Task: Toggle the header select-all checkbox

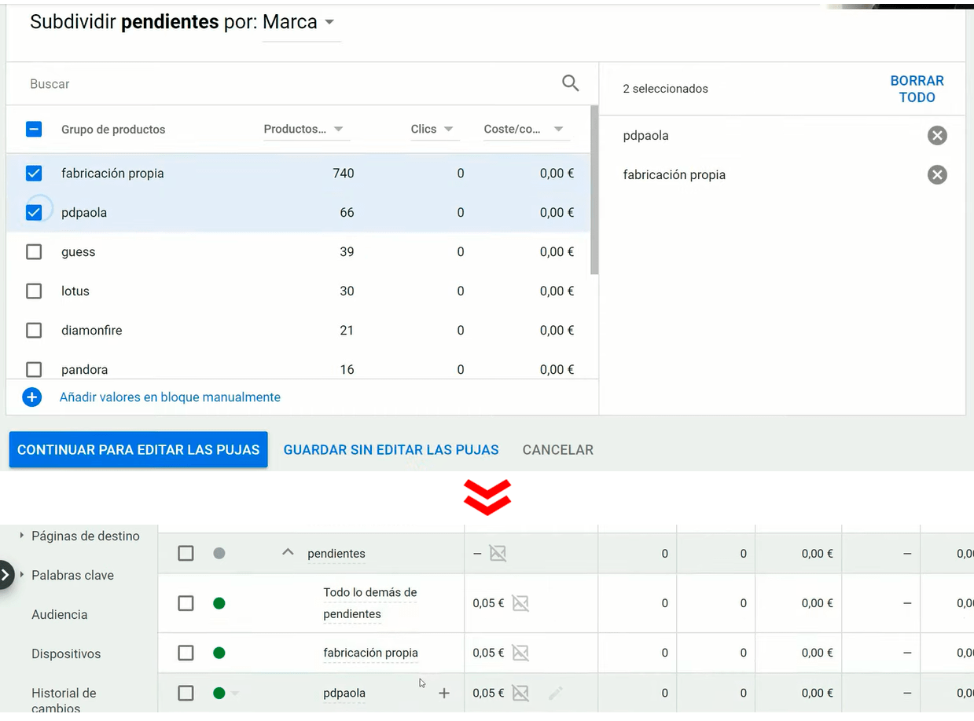Action: 34,130
